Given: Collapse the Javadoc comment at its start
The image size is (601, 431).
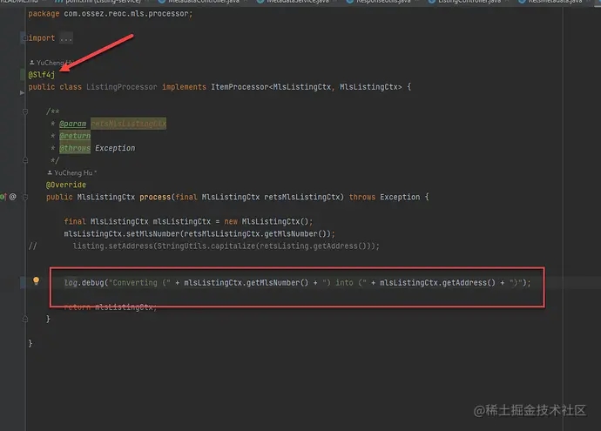Looking at the screenshot, I should point(25,111).
